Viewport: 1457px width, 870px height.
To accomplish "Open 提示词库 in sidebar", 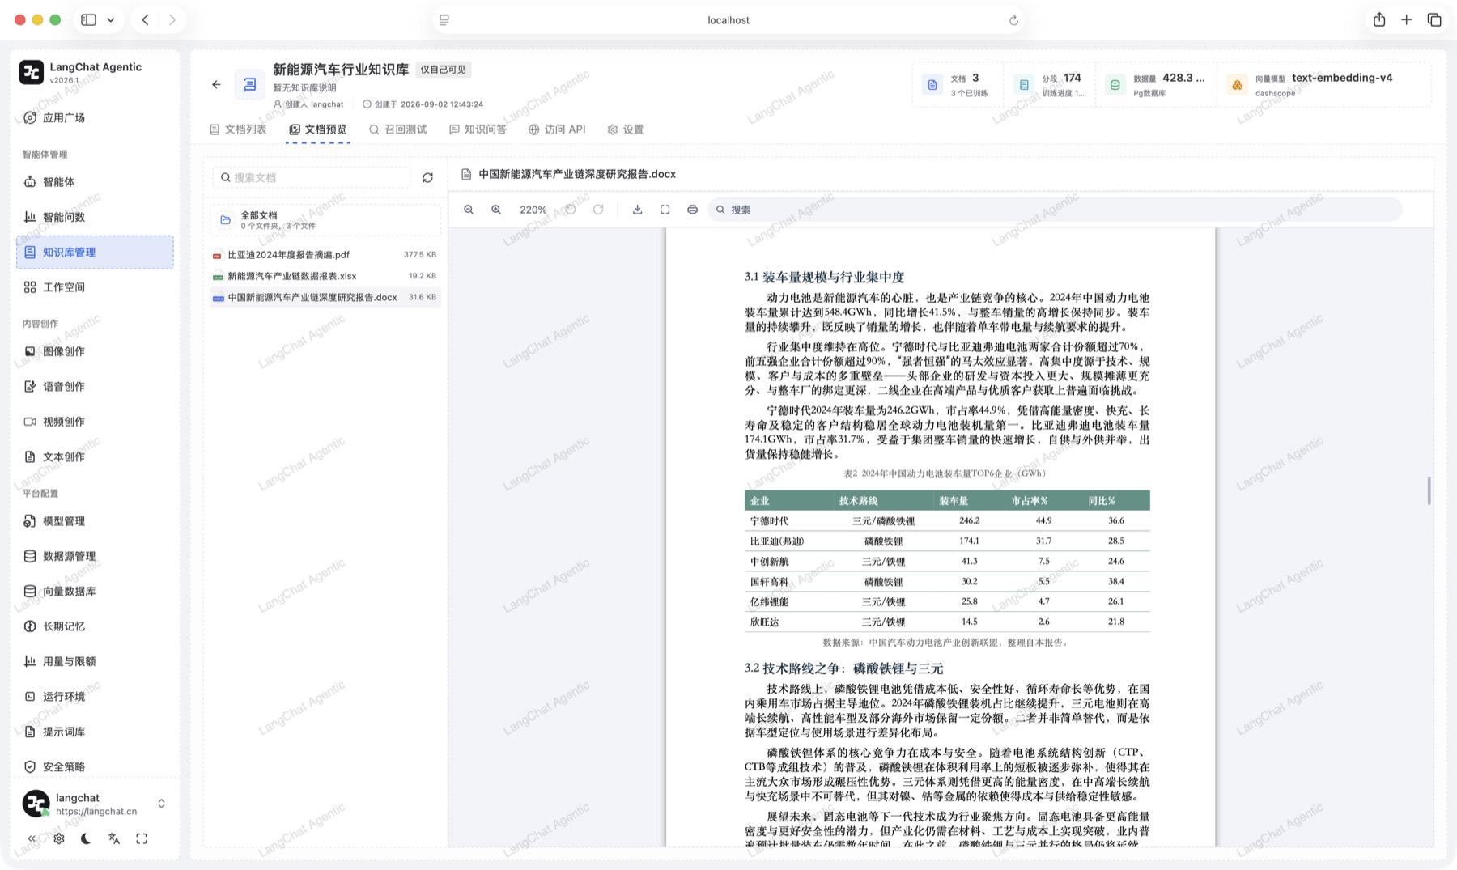I will point(95,732).
